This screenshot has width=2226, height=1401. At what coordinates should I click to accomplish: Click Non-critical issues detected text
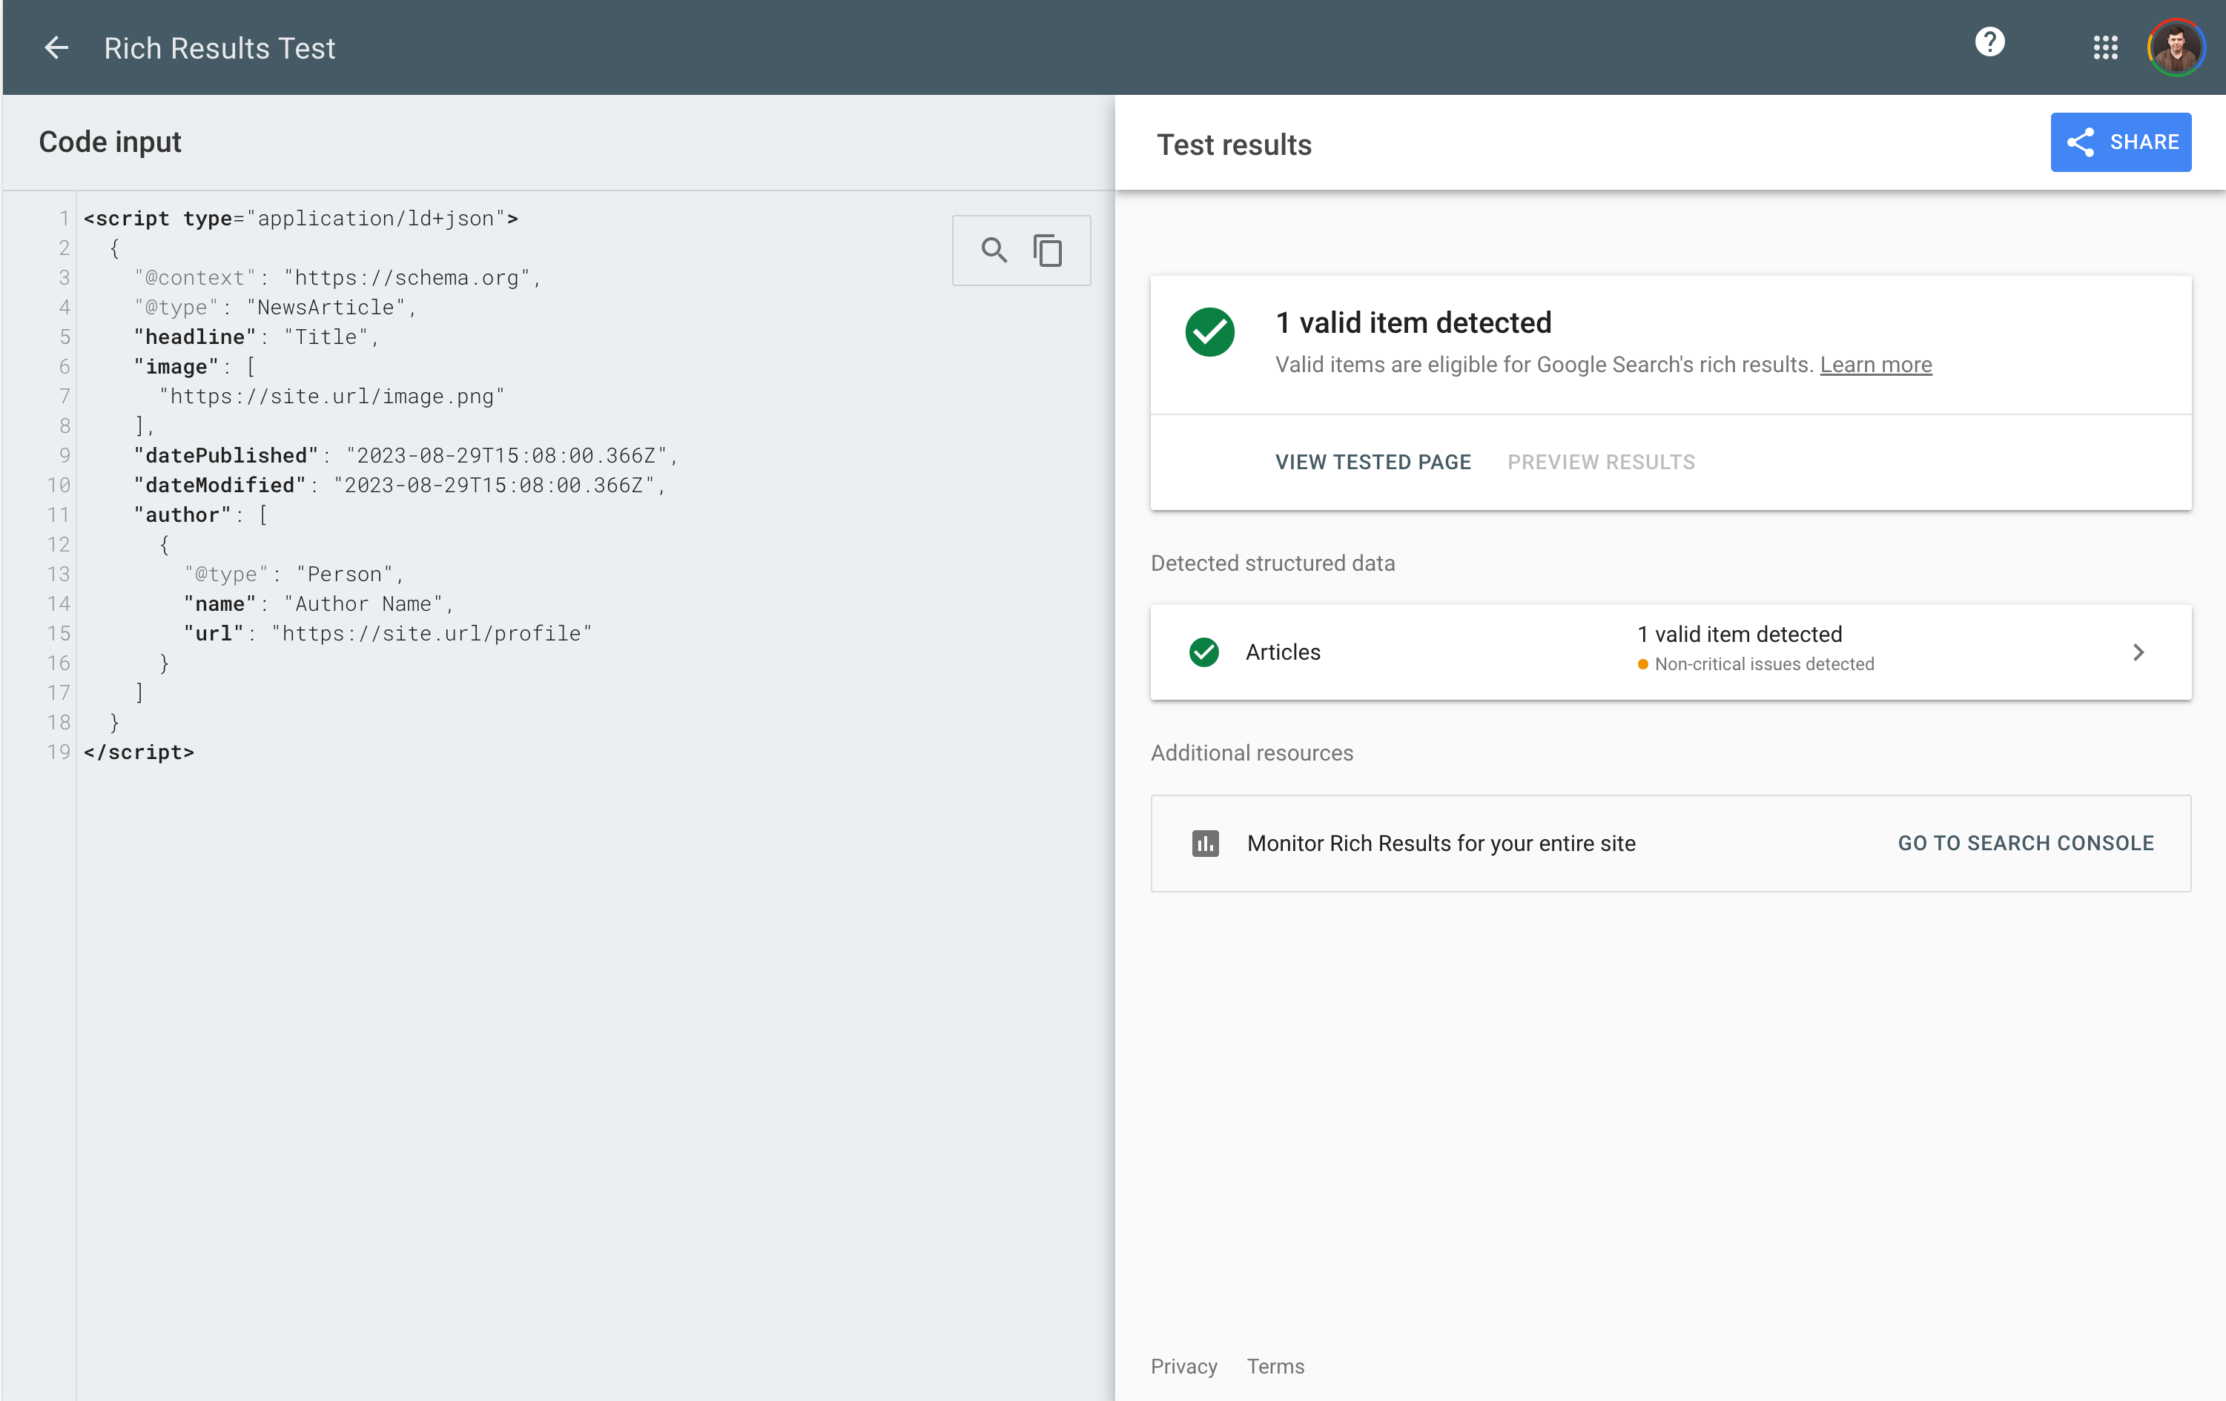1764,664
